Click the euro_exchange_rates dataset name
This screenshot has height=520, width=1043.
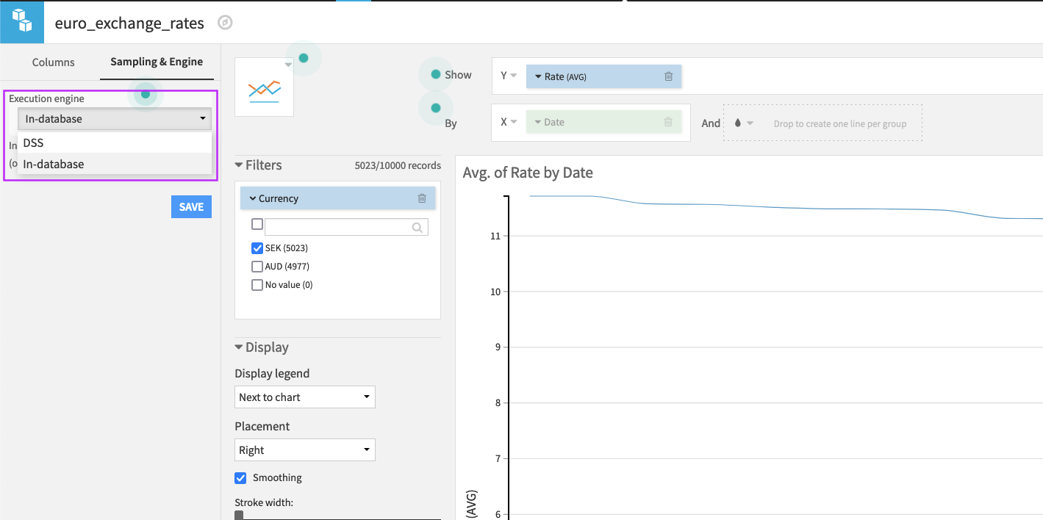pyautogui.click(x=129, y=23)
